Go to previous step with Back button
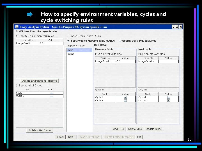Viewport: 202px width, 151px height. 60,137
